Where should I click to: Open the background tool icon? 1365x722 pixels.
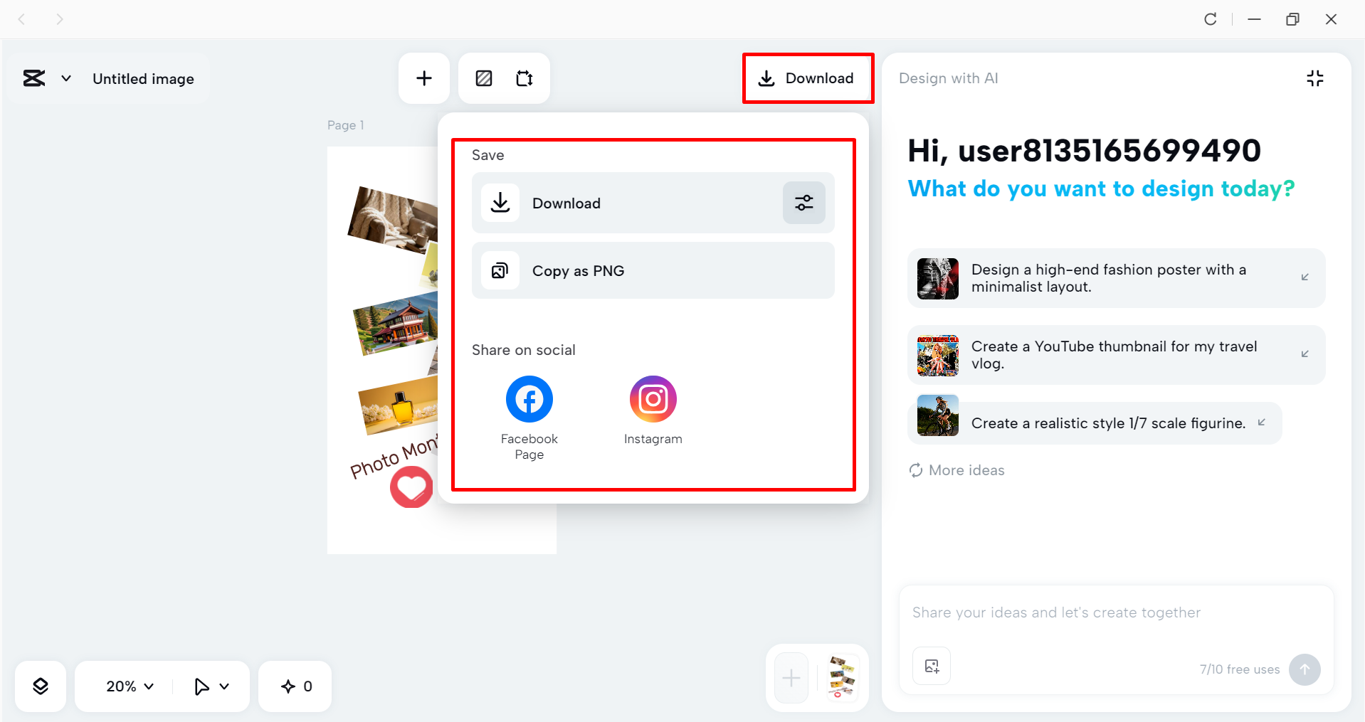484,78
